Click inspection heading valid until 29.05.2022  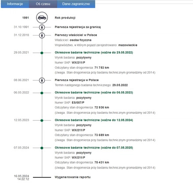click(94, 52)
